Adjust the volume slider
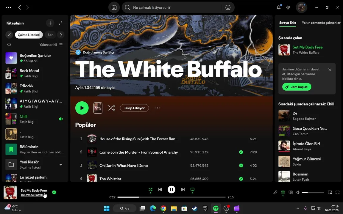 313,192
